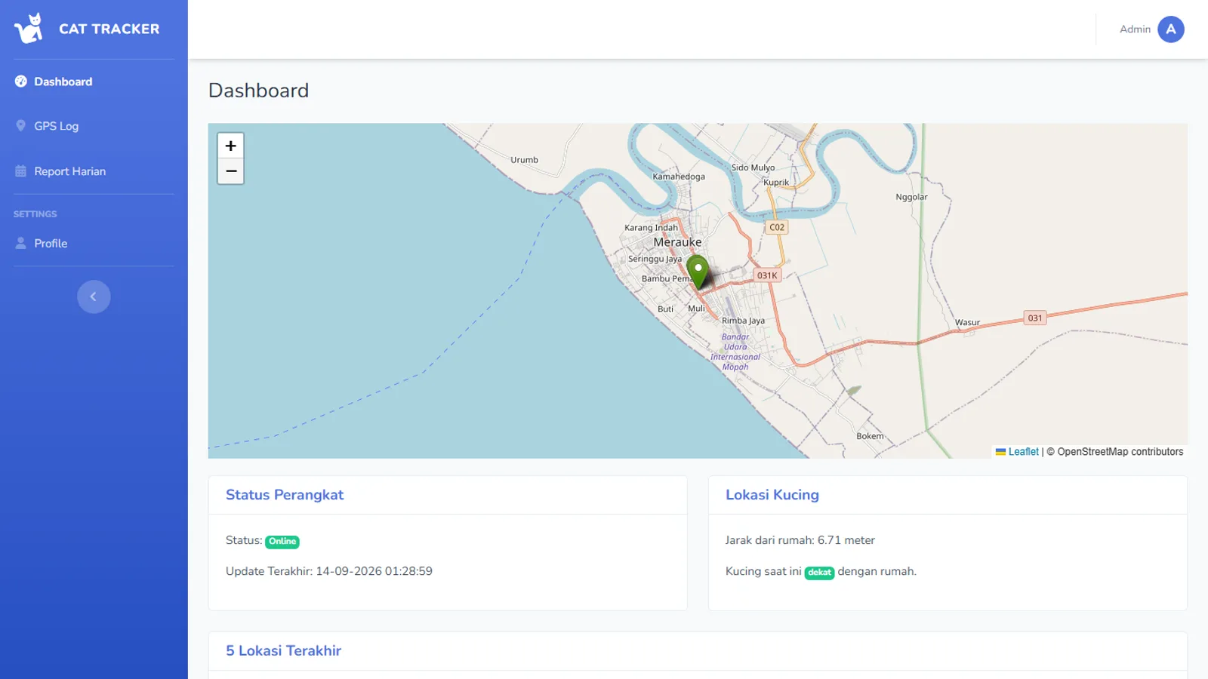Screen dimensions: 1208x679
Task: Select the Jarak dari rumah distance text
Action: pos(800,540)
